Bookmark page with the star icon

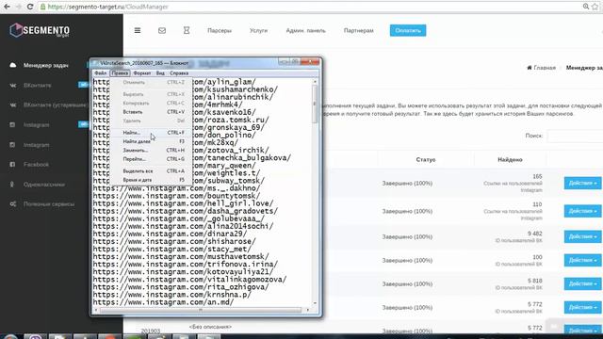tap(595, 7)
